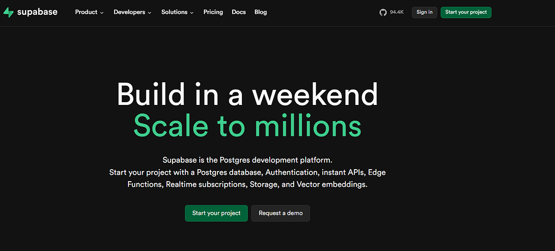Open the Docs link in navigation
The image size is (555, 251).
(x=239, y=12)
